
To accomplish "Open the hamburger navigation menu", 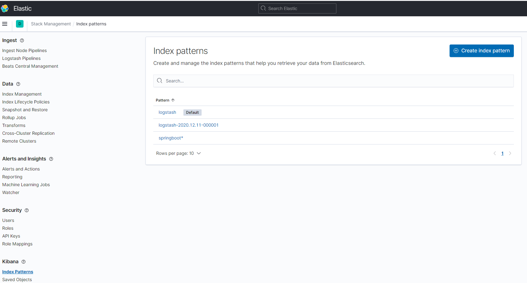I will coord(5,24).
